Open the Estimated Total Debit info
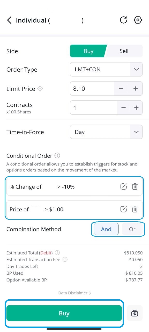 click(57, 253)
